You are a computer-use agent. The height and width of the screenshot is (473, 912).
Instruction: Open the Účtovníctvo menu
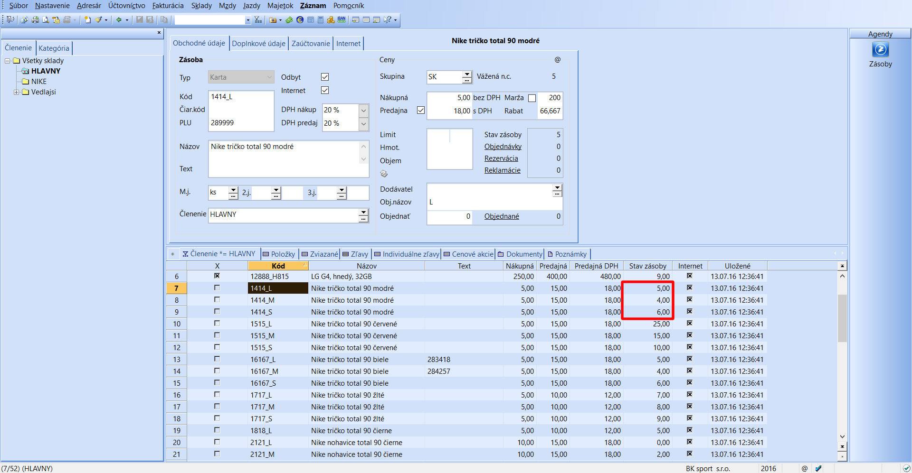[127, 6]
